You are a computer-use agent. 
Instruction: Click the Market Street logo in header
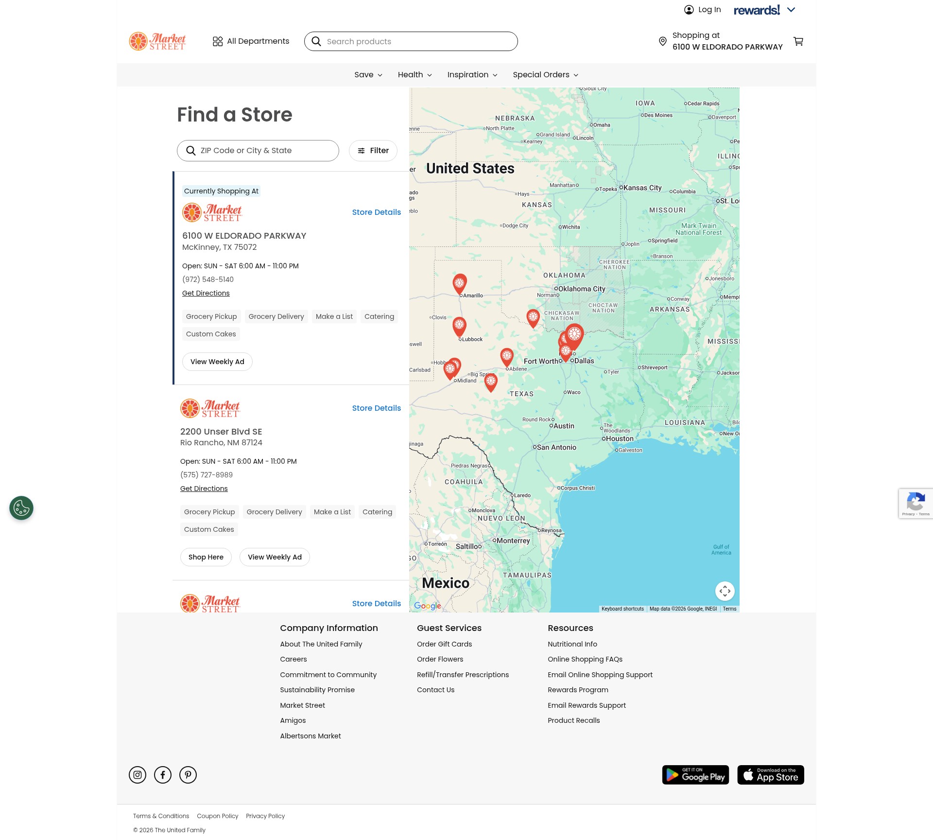point(157,41)
